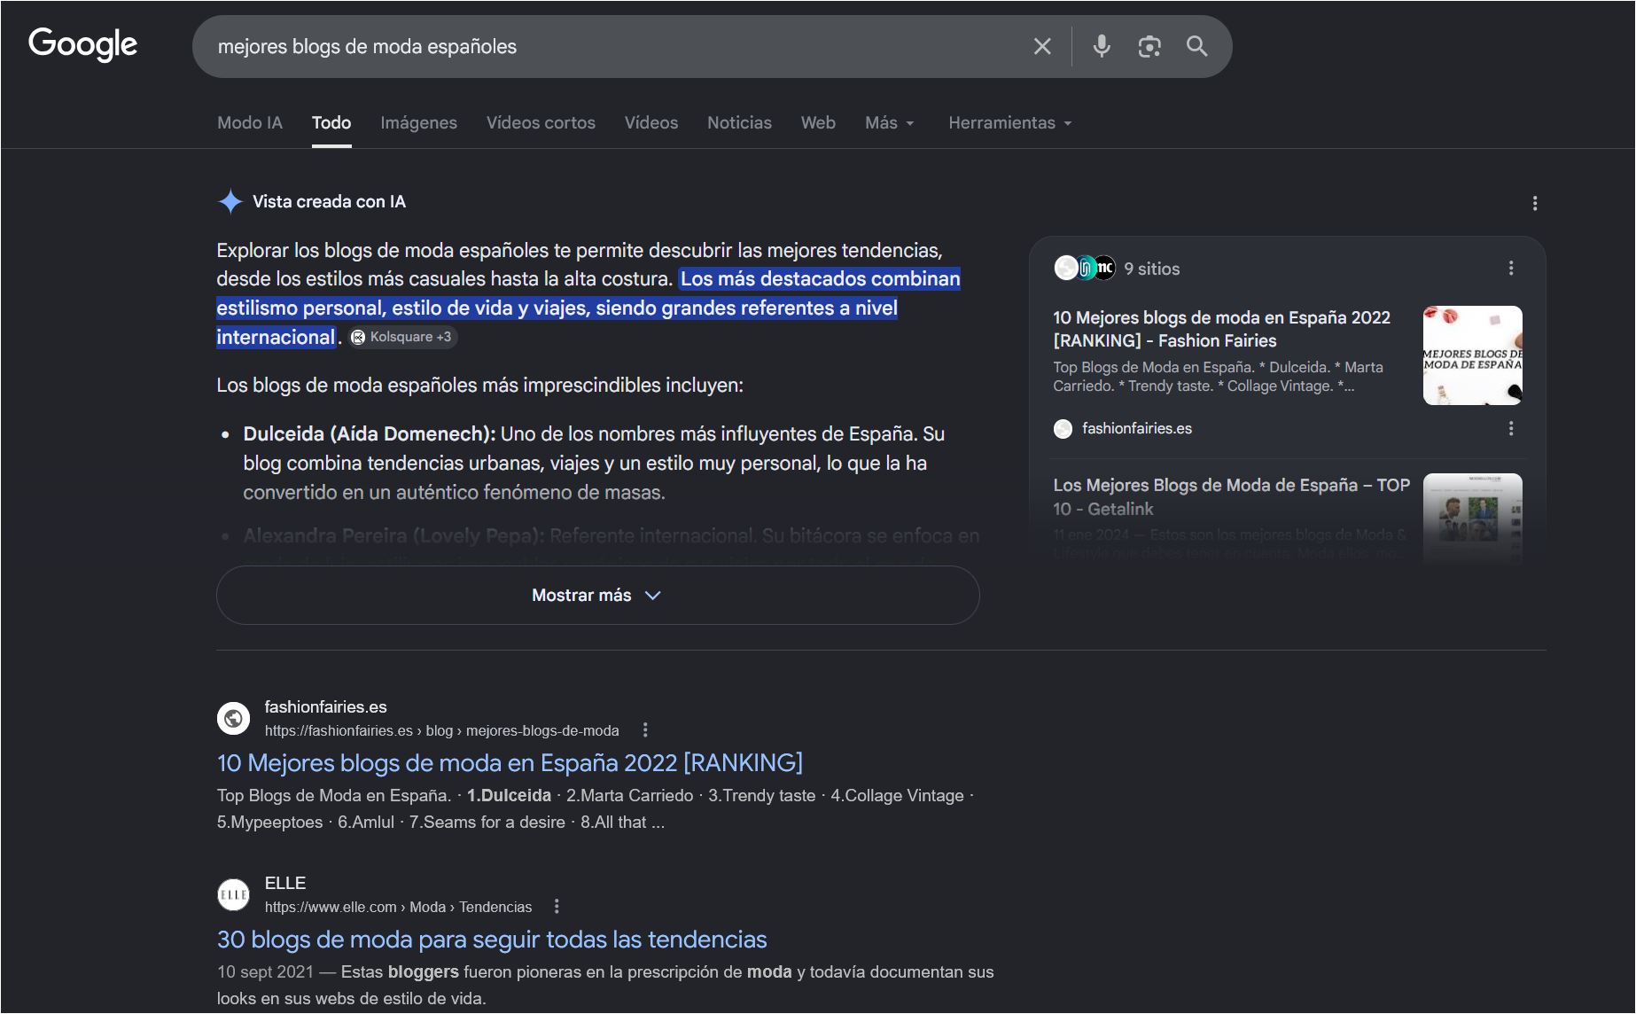Submit search with the magnifying glass icon
Image resolution: width=1636 pixels, height=1014 pixels.
(x=1197, y=46)
